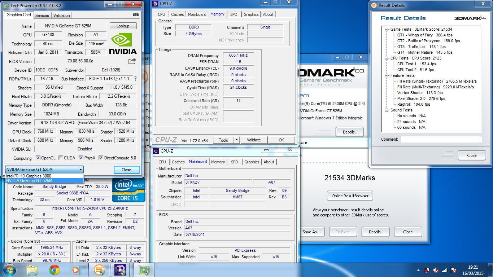Image resolution: width=493 pixels, height=277 pixels.
Task: Toggle the CUDA checkbox in GPU-Z
Action: click(x=61, y=158)
